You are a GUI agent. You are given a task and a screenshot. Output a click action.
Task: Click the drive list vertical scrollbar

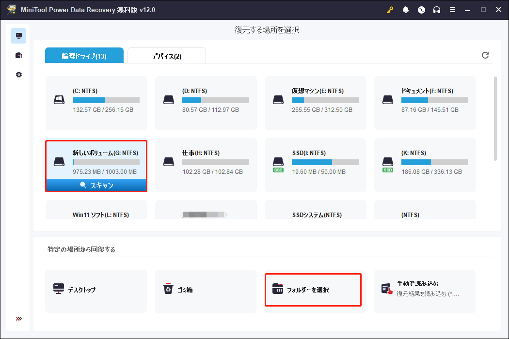(495, 119)
